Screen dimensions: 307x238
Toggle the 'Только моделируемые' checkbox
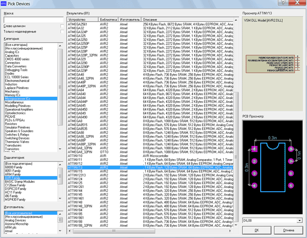pos(62,32)
